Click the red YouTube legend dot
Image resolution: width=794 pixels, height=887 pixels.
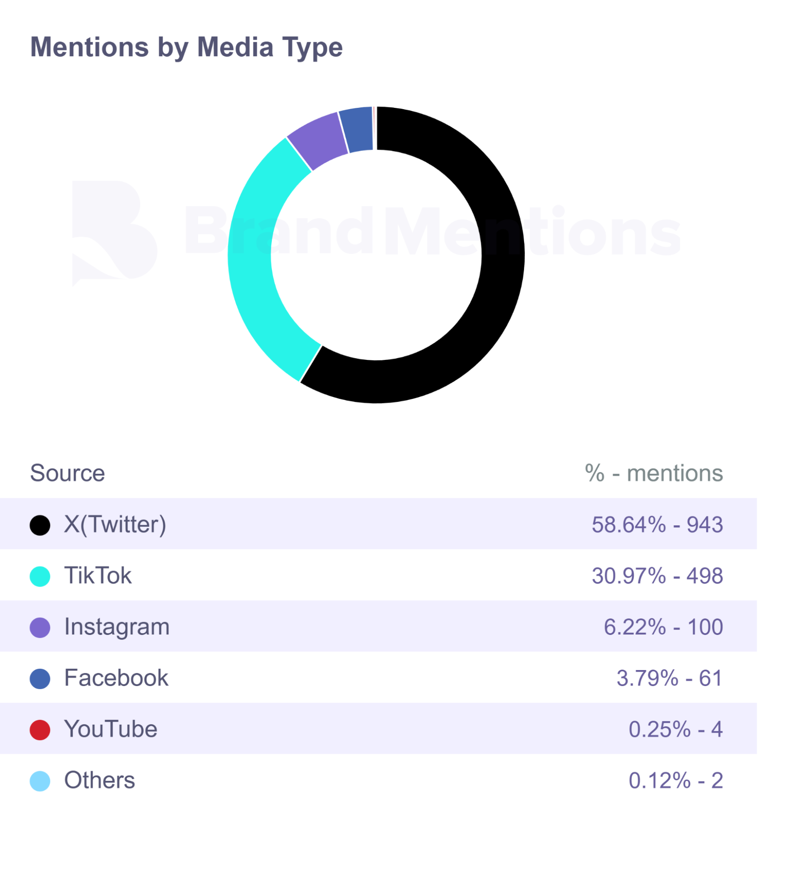coord(40,730)
